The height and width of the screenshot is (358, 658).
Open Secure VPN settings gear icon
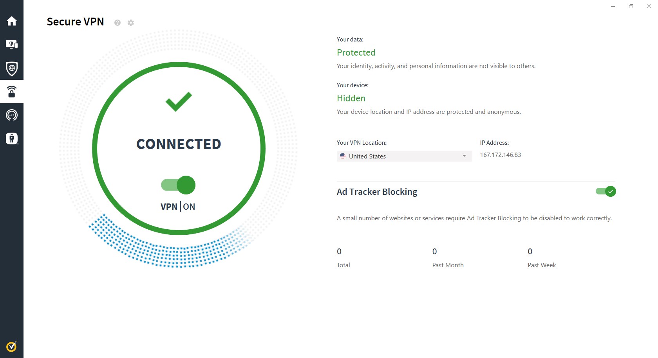[131, 23]
